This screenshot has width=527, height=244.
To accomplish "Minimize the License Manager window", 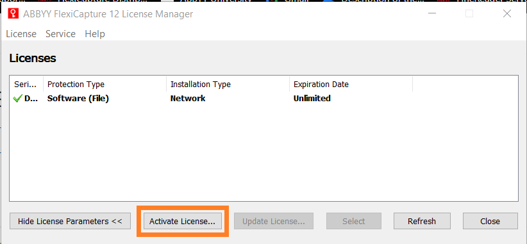I will tap(432, 13).
